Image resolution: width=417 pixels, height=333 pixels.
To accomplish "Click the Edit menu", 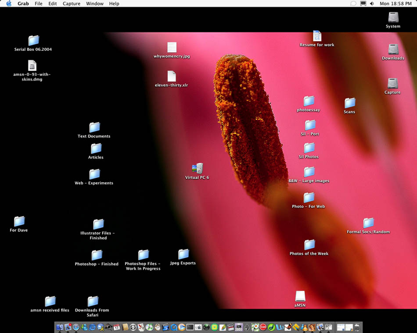I will 53,4.
